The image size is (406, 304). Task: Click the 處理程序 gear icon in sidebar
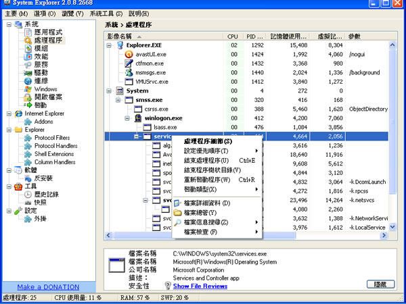click(x=28, y=41)
